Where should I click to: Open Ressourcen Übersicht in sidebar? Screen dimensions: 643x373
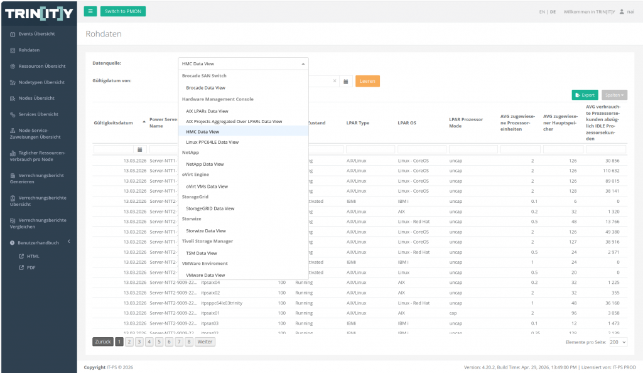[x=42, y=66]
